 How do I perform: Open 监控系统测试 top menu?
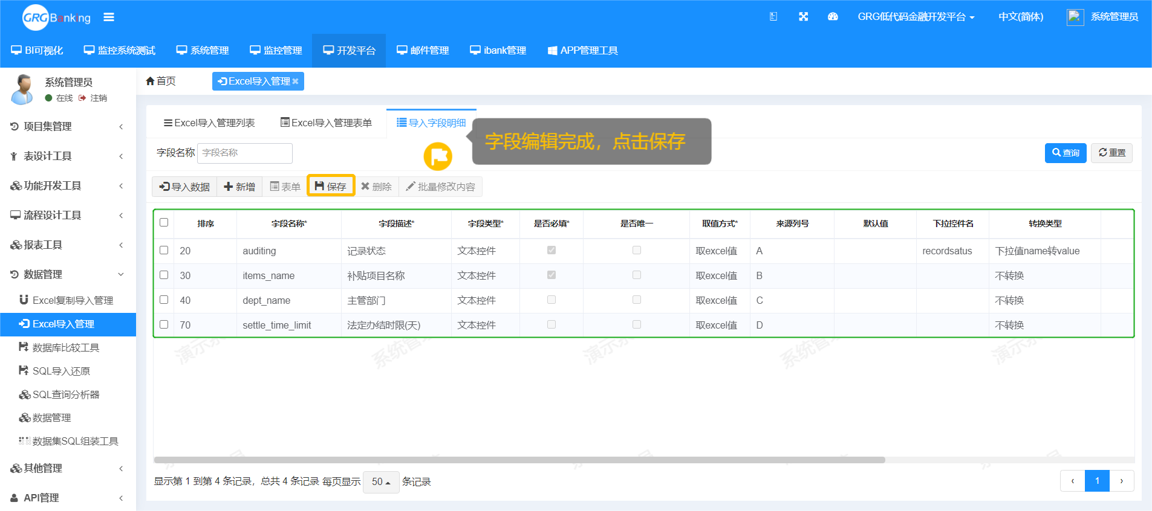(x=120, y=51)
